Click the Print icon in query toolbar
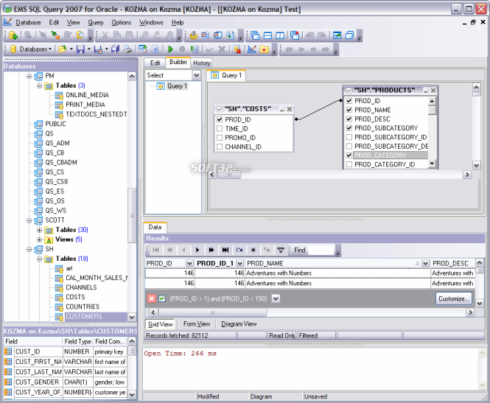Viewport: 490px width, 403px height. coord(127,49)
